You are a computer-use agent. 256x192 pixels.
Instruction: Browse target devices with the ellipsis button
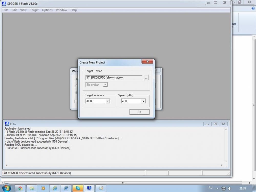point(146,78)
